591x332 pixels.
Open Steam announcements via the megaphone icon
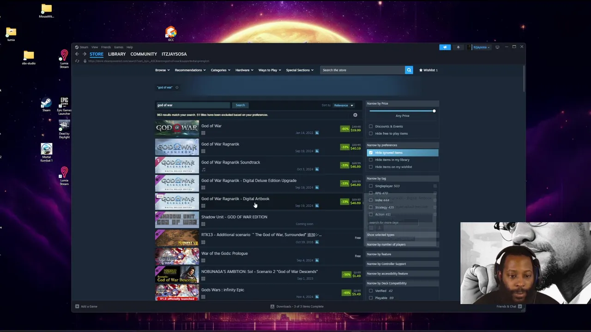point(445,47)
